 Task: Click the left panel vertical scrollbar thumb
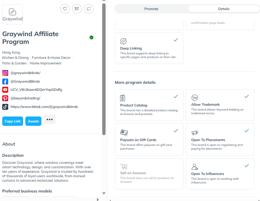pos(104,69)
